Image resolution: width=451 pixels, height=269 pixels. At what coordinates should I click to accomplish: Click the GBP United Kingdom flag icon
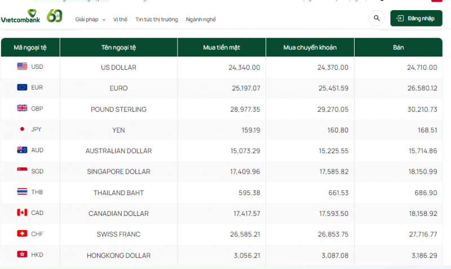point(23,108)
